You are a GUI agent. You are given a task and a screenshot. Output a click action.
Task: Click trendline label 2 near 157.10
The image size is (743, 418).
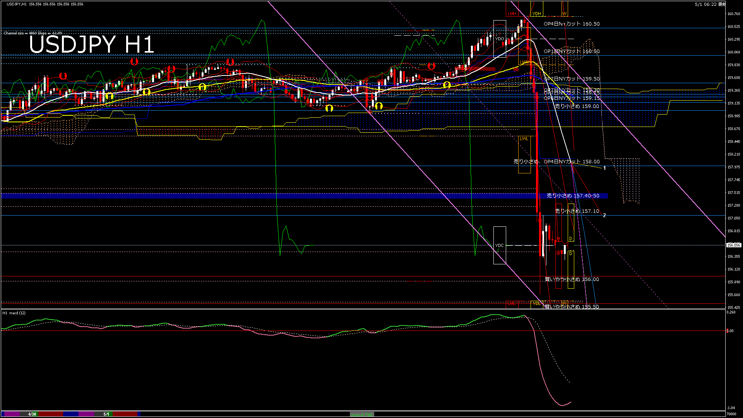604,215
